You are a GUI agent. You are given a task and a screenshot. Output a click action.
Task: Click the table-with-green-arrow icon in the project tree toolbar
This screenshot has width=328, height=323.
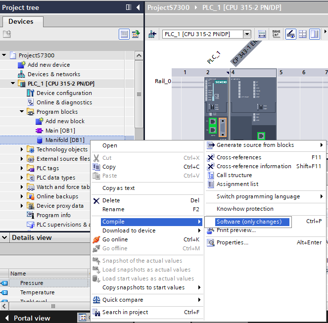pos(136,34)
